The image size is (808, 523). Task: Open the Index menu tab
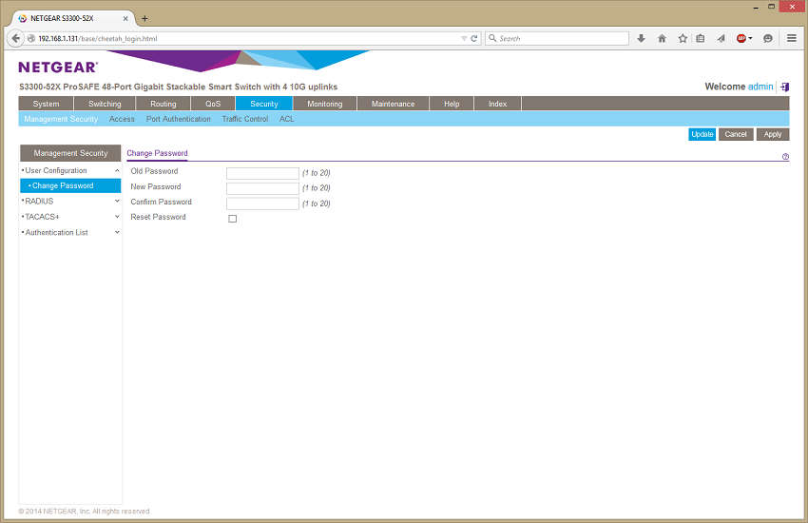pos(497,104)
